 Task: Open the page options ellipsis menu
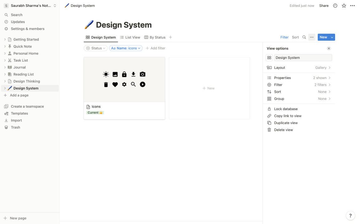click(352, 6)
